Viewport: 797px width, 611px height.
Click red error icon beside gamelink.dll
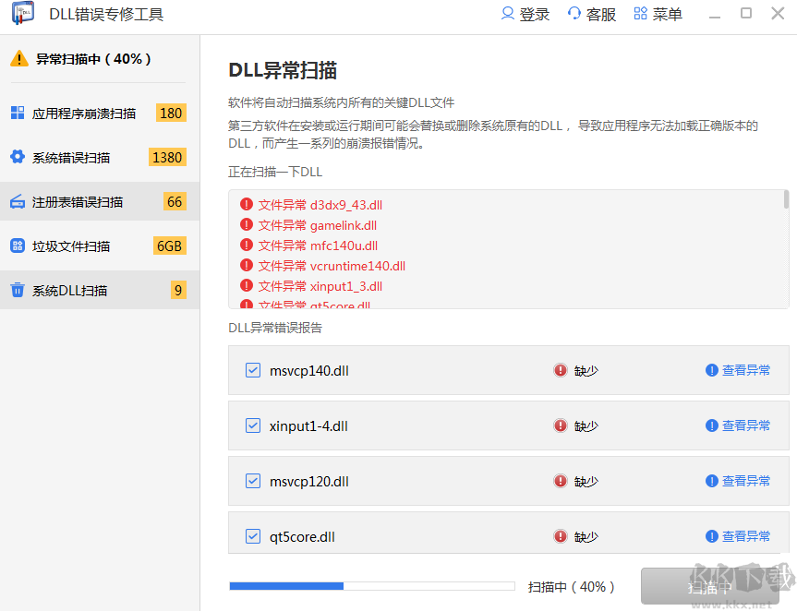click(247, 224)
